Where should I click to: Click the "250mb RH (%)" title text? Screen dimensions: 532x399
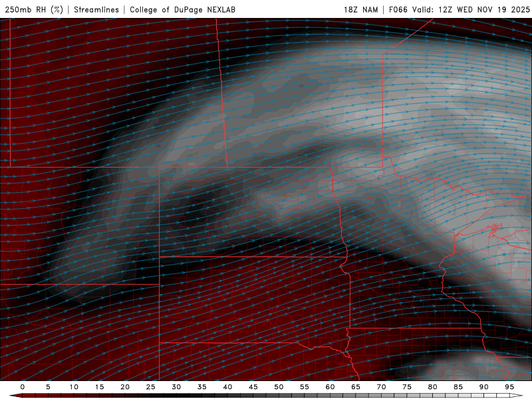pos(34,9)
